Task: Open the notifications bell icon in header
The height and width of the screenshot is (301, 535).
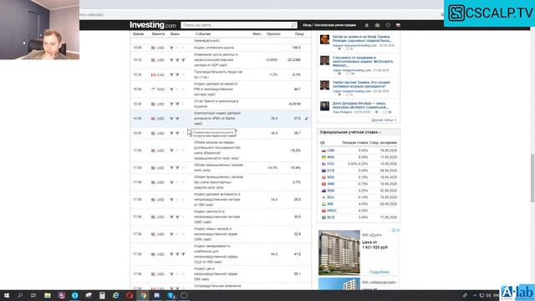Action: click(x=367, y=25)
